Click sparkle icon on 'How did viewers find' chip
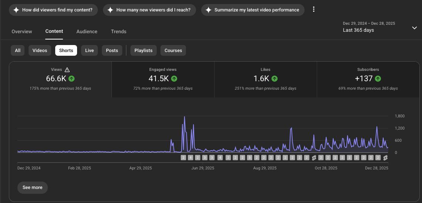 pyautogui.click(x=16, y=10)
